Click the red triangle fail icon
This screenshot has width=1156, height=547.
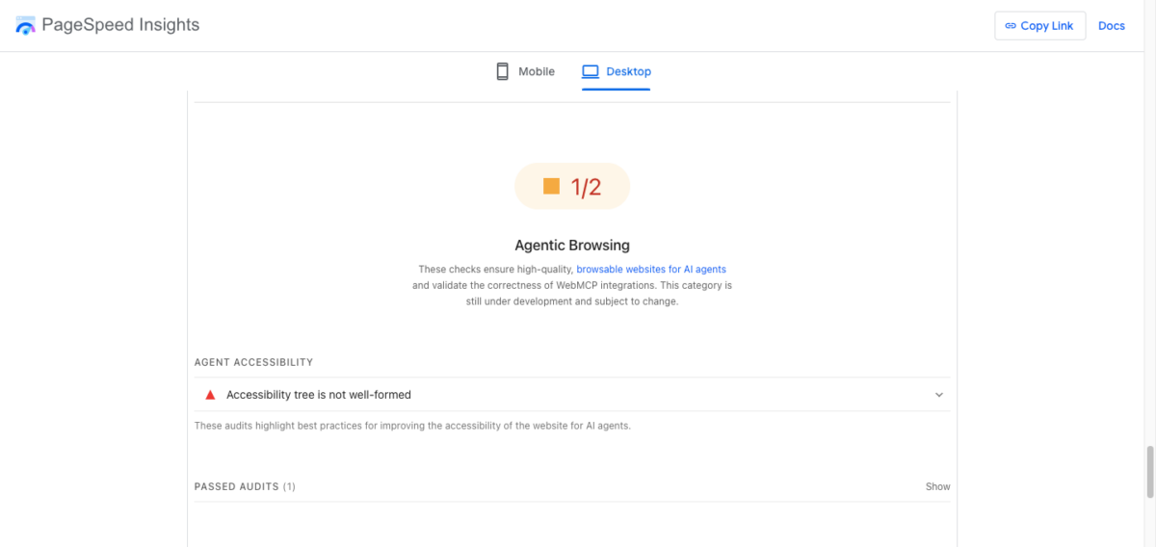pyautogui.click(x=210, y=395)
